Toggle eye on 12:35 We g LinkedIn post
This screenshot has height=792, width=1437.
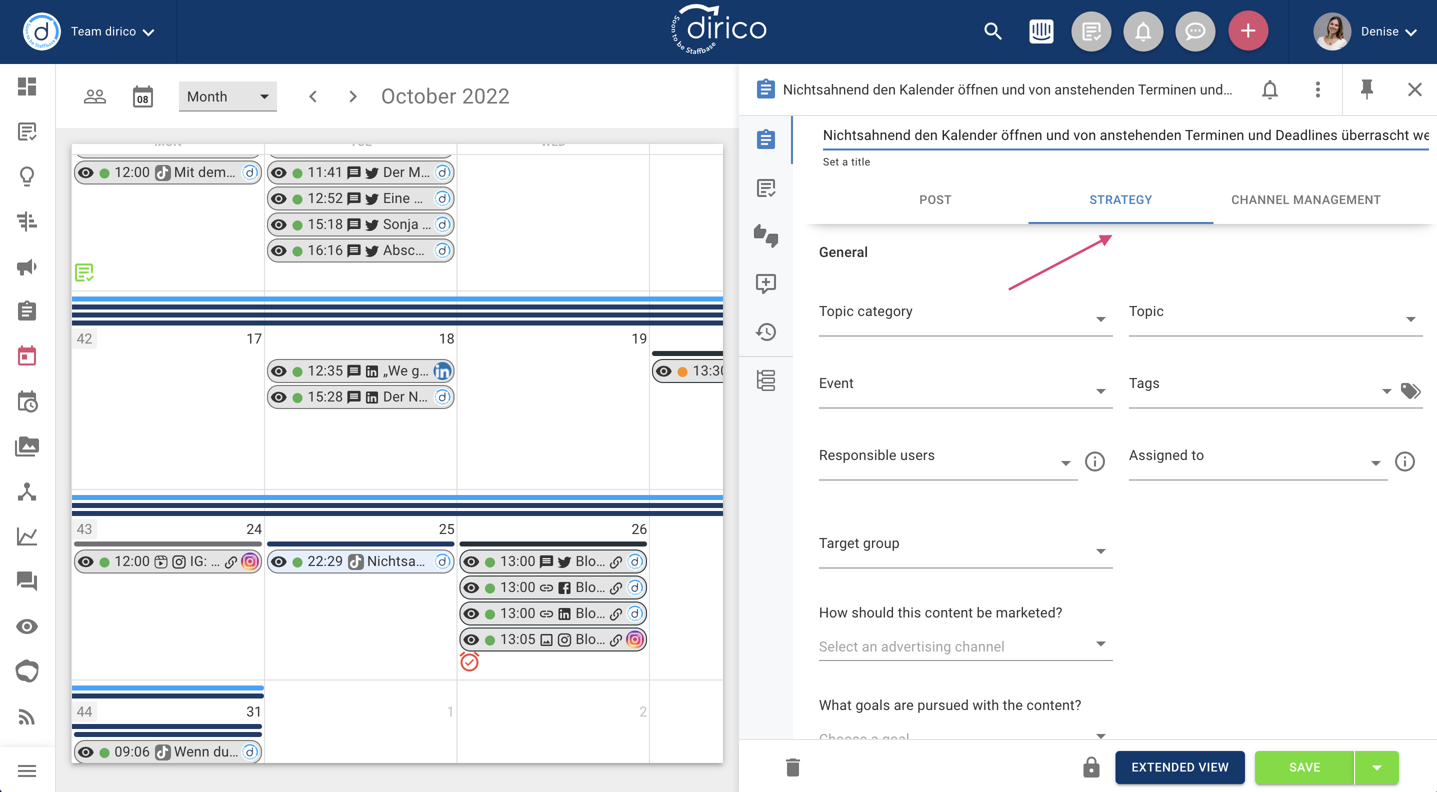coord(279,371)
